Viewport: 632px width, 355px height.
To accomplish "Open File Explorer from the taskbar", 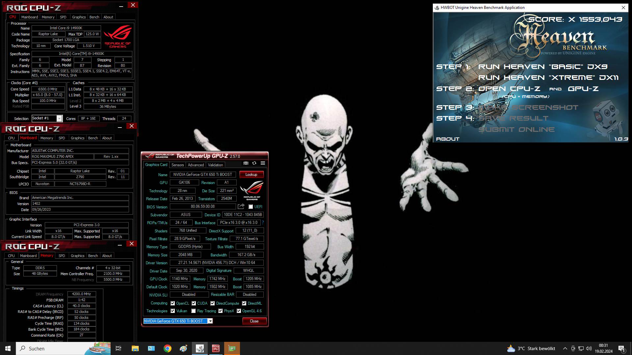I will pos(135,348).
